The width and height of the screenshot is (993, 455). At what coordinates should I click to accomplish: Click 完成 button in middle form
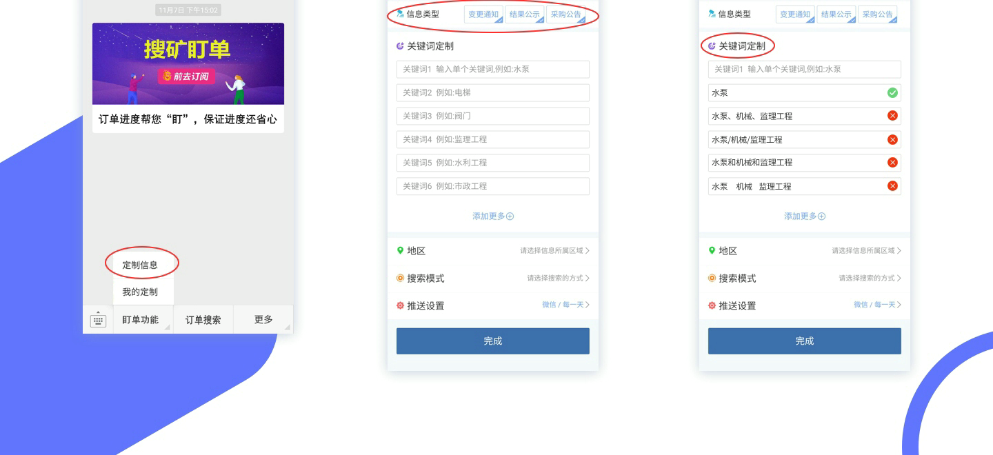[x=493, y=341]
